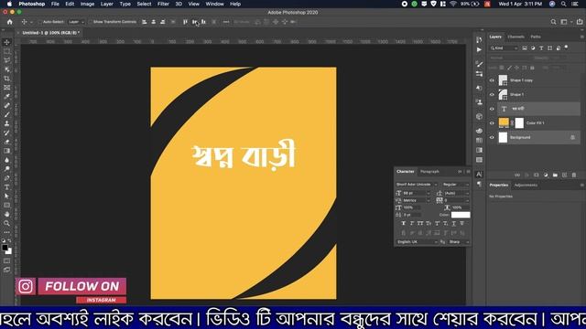Screen dimensions: 586x329
Task: Open the leading Auto dropdown
Action: click(467, 193)
